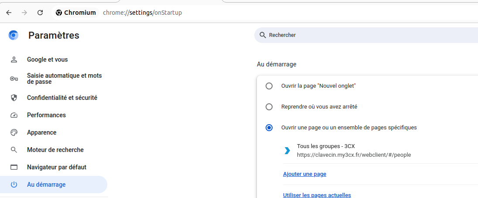Screen dimensions: 478x198
Task: Reload the page with the refresh icon
Action: coord(40,13)
